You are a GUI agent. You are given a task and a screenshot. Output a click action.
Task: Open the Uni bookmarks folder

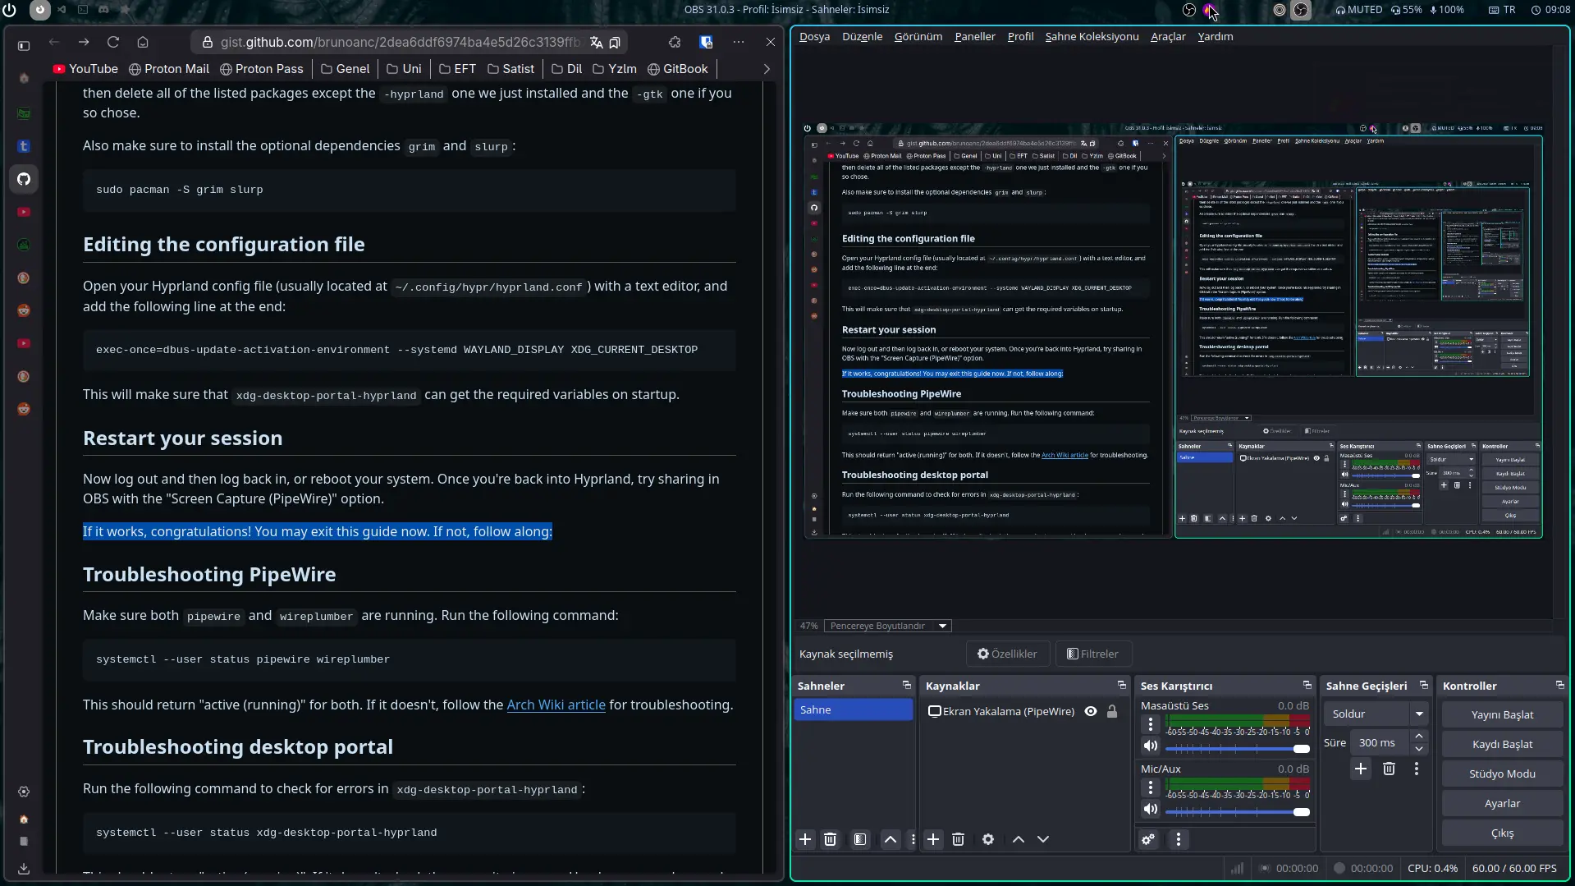click(404, 69)
